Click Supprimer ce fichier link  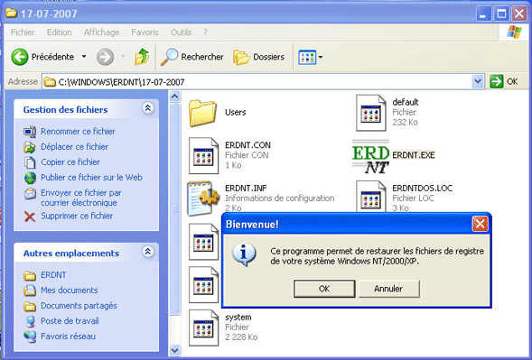77,216
